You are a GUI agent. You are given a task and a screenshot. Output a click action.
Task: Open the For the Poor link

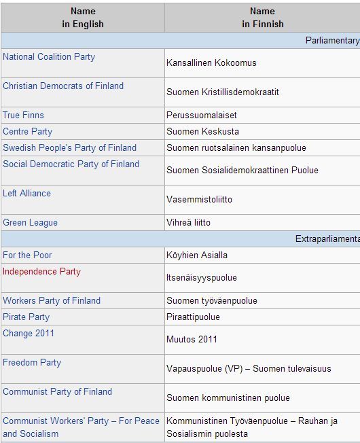[27, 255]
